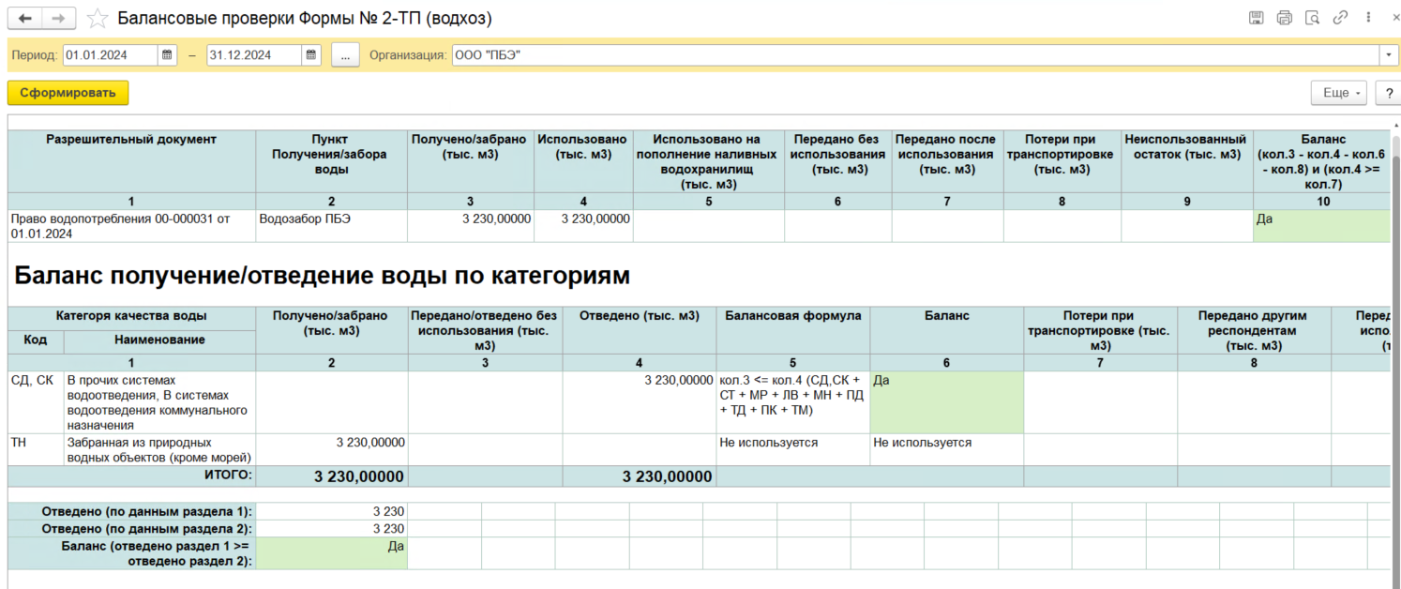Select the Передано/отведено без использования header
Image resolution: width=1401 pixels, height=589 pixels.
[485, 330]
